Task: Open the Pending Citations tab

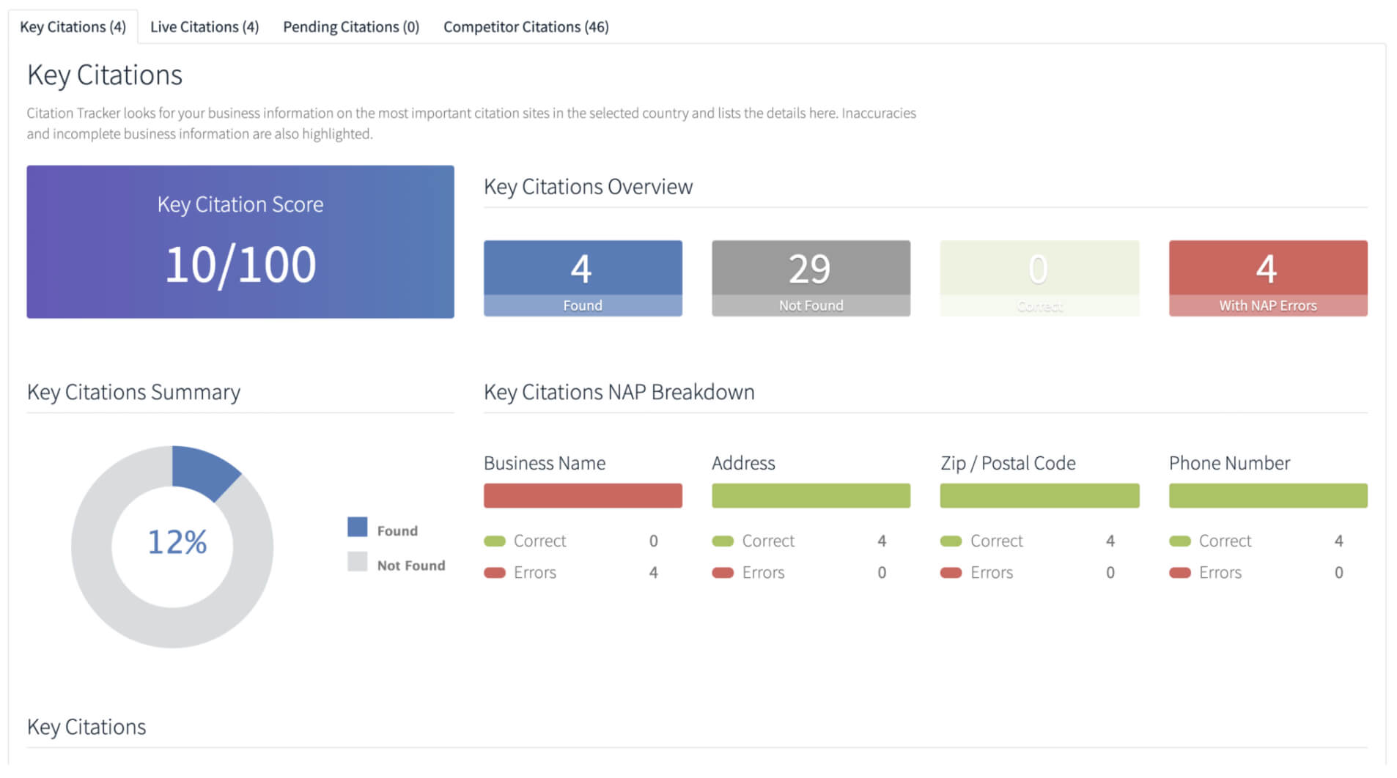Action: [x=350, y=27]
